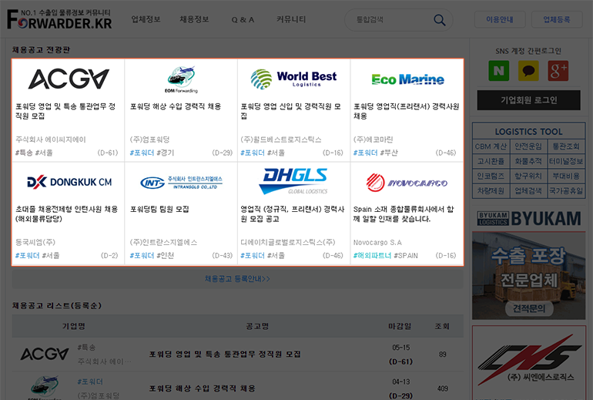Click the 이용안내 button
The image size is (593, 400).
point(500,19)
